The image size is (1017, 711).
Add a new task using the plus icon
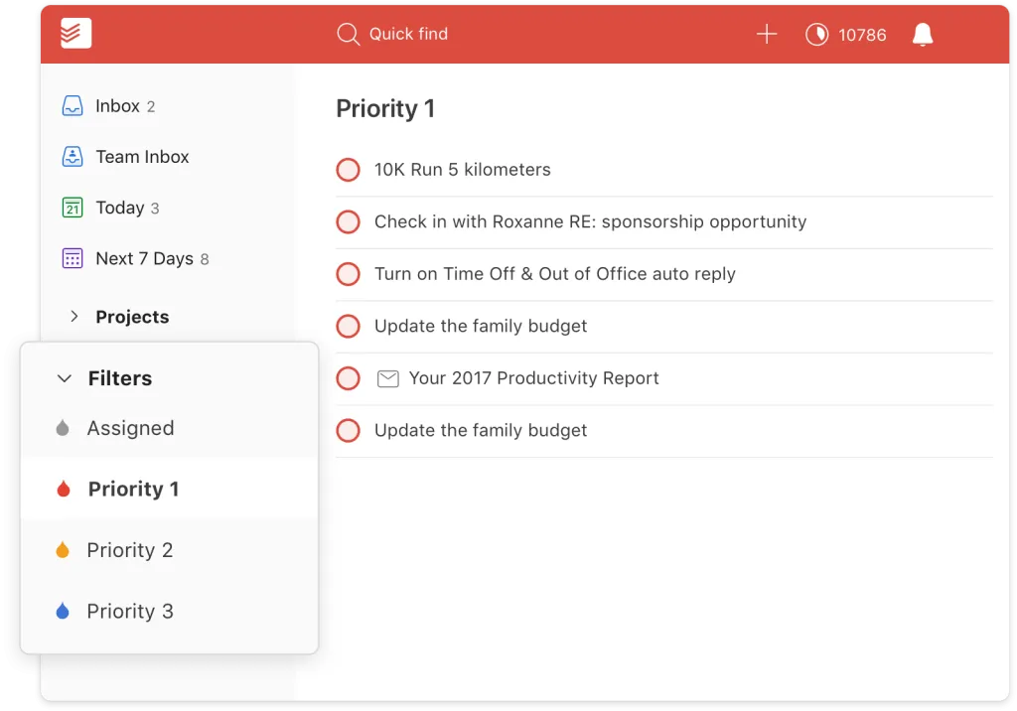[x=766, y=34]
